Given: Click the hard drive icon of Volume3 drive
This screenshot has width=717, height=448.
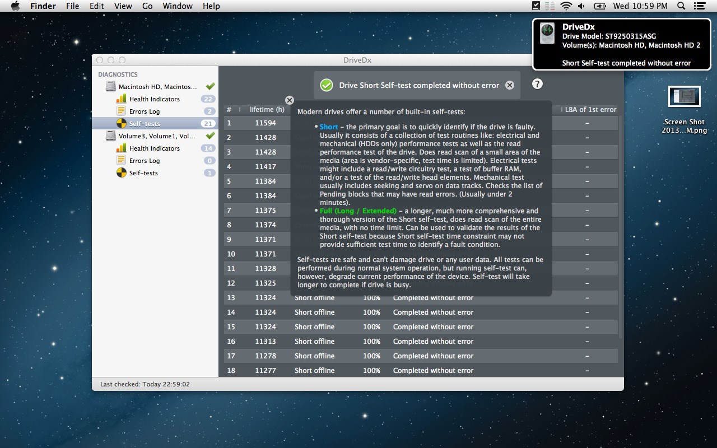Looking at the screenshot, I should 110,136.
